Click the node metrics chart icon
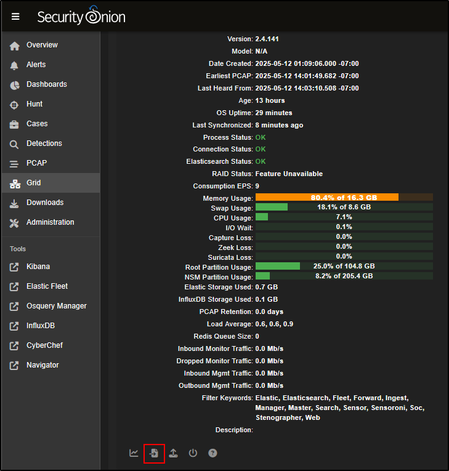This screenshot has width=449, height=471. pos(134,453)
